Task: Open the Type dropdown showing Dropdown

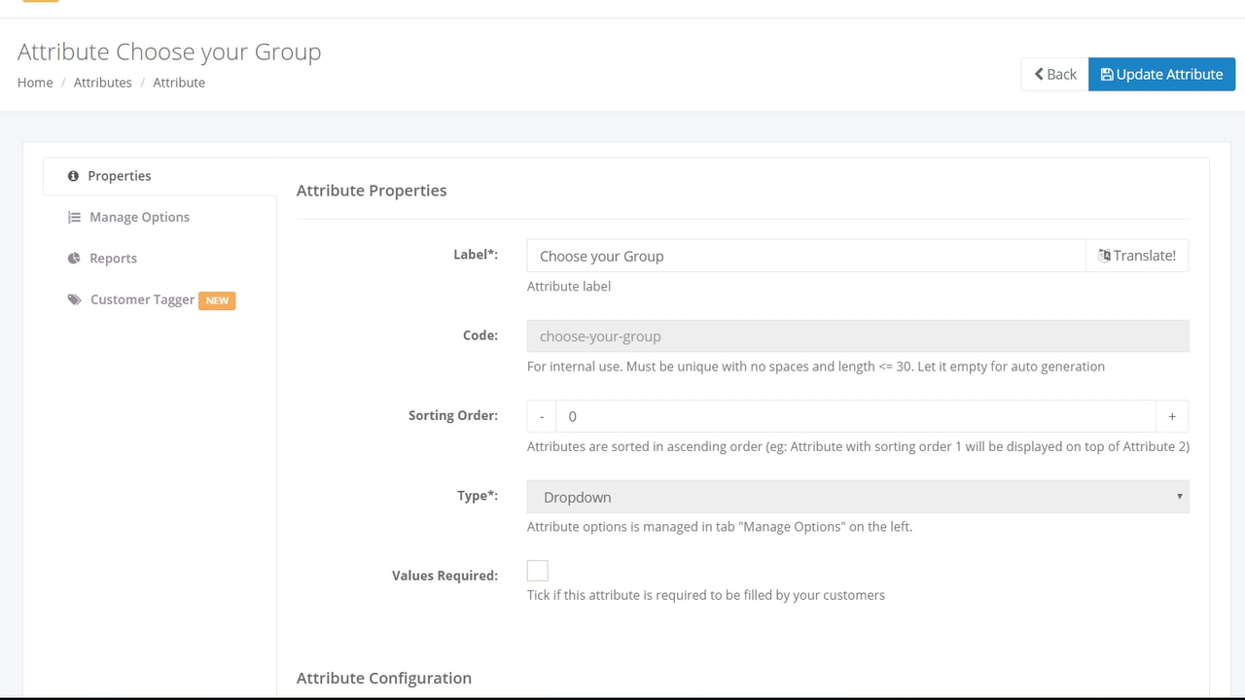Action: click(857, 496)
